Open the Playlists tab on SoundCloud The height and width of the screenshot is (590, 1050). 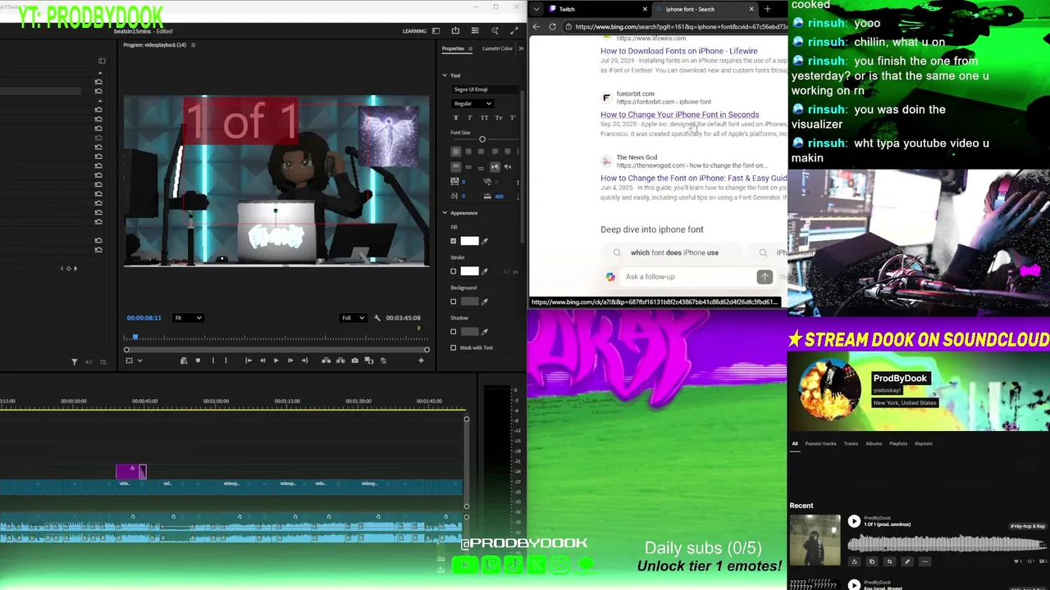tap(898, 444)
